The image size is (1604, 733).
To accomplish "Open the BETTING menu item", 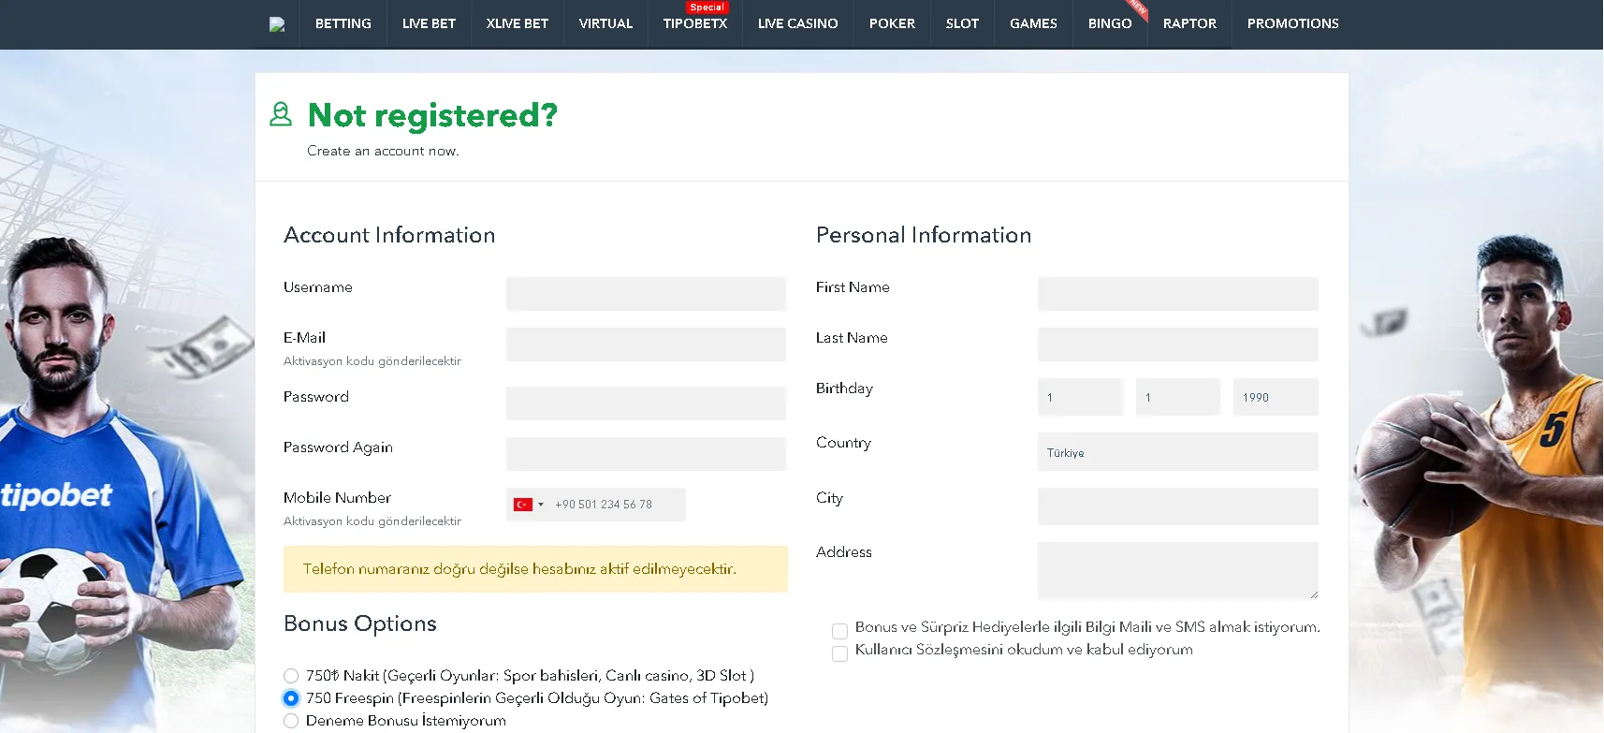I will click(343, 23).
